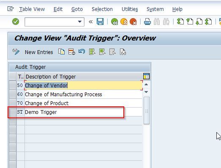The width and height of the screenshot is (221, 168).
Task: Open the Utilities menu
Action: [x=130, y=9]
